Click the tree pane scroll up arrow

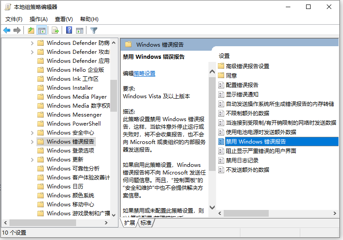coord(113,43)
